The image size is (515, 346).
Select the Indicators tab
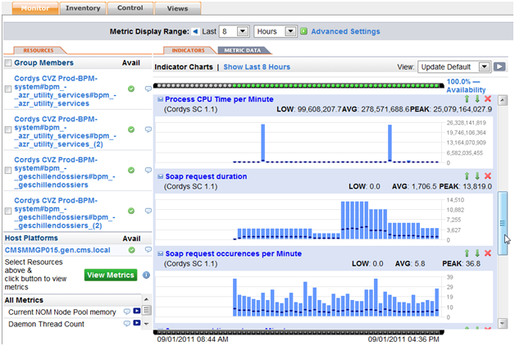tap(188, 50)
